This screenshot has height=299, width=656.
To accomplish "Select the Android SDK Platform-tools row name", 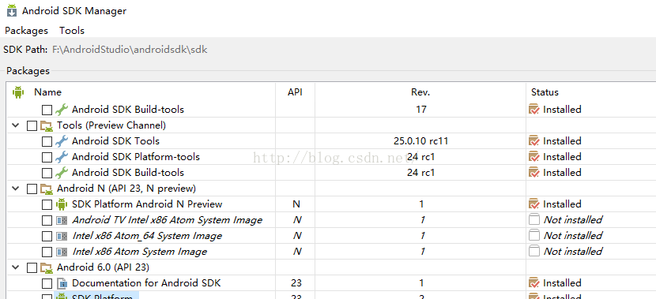I will click(136, 157).
